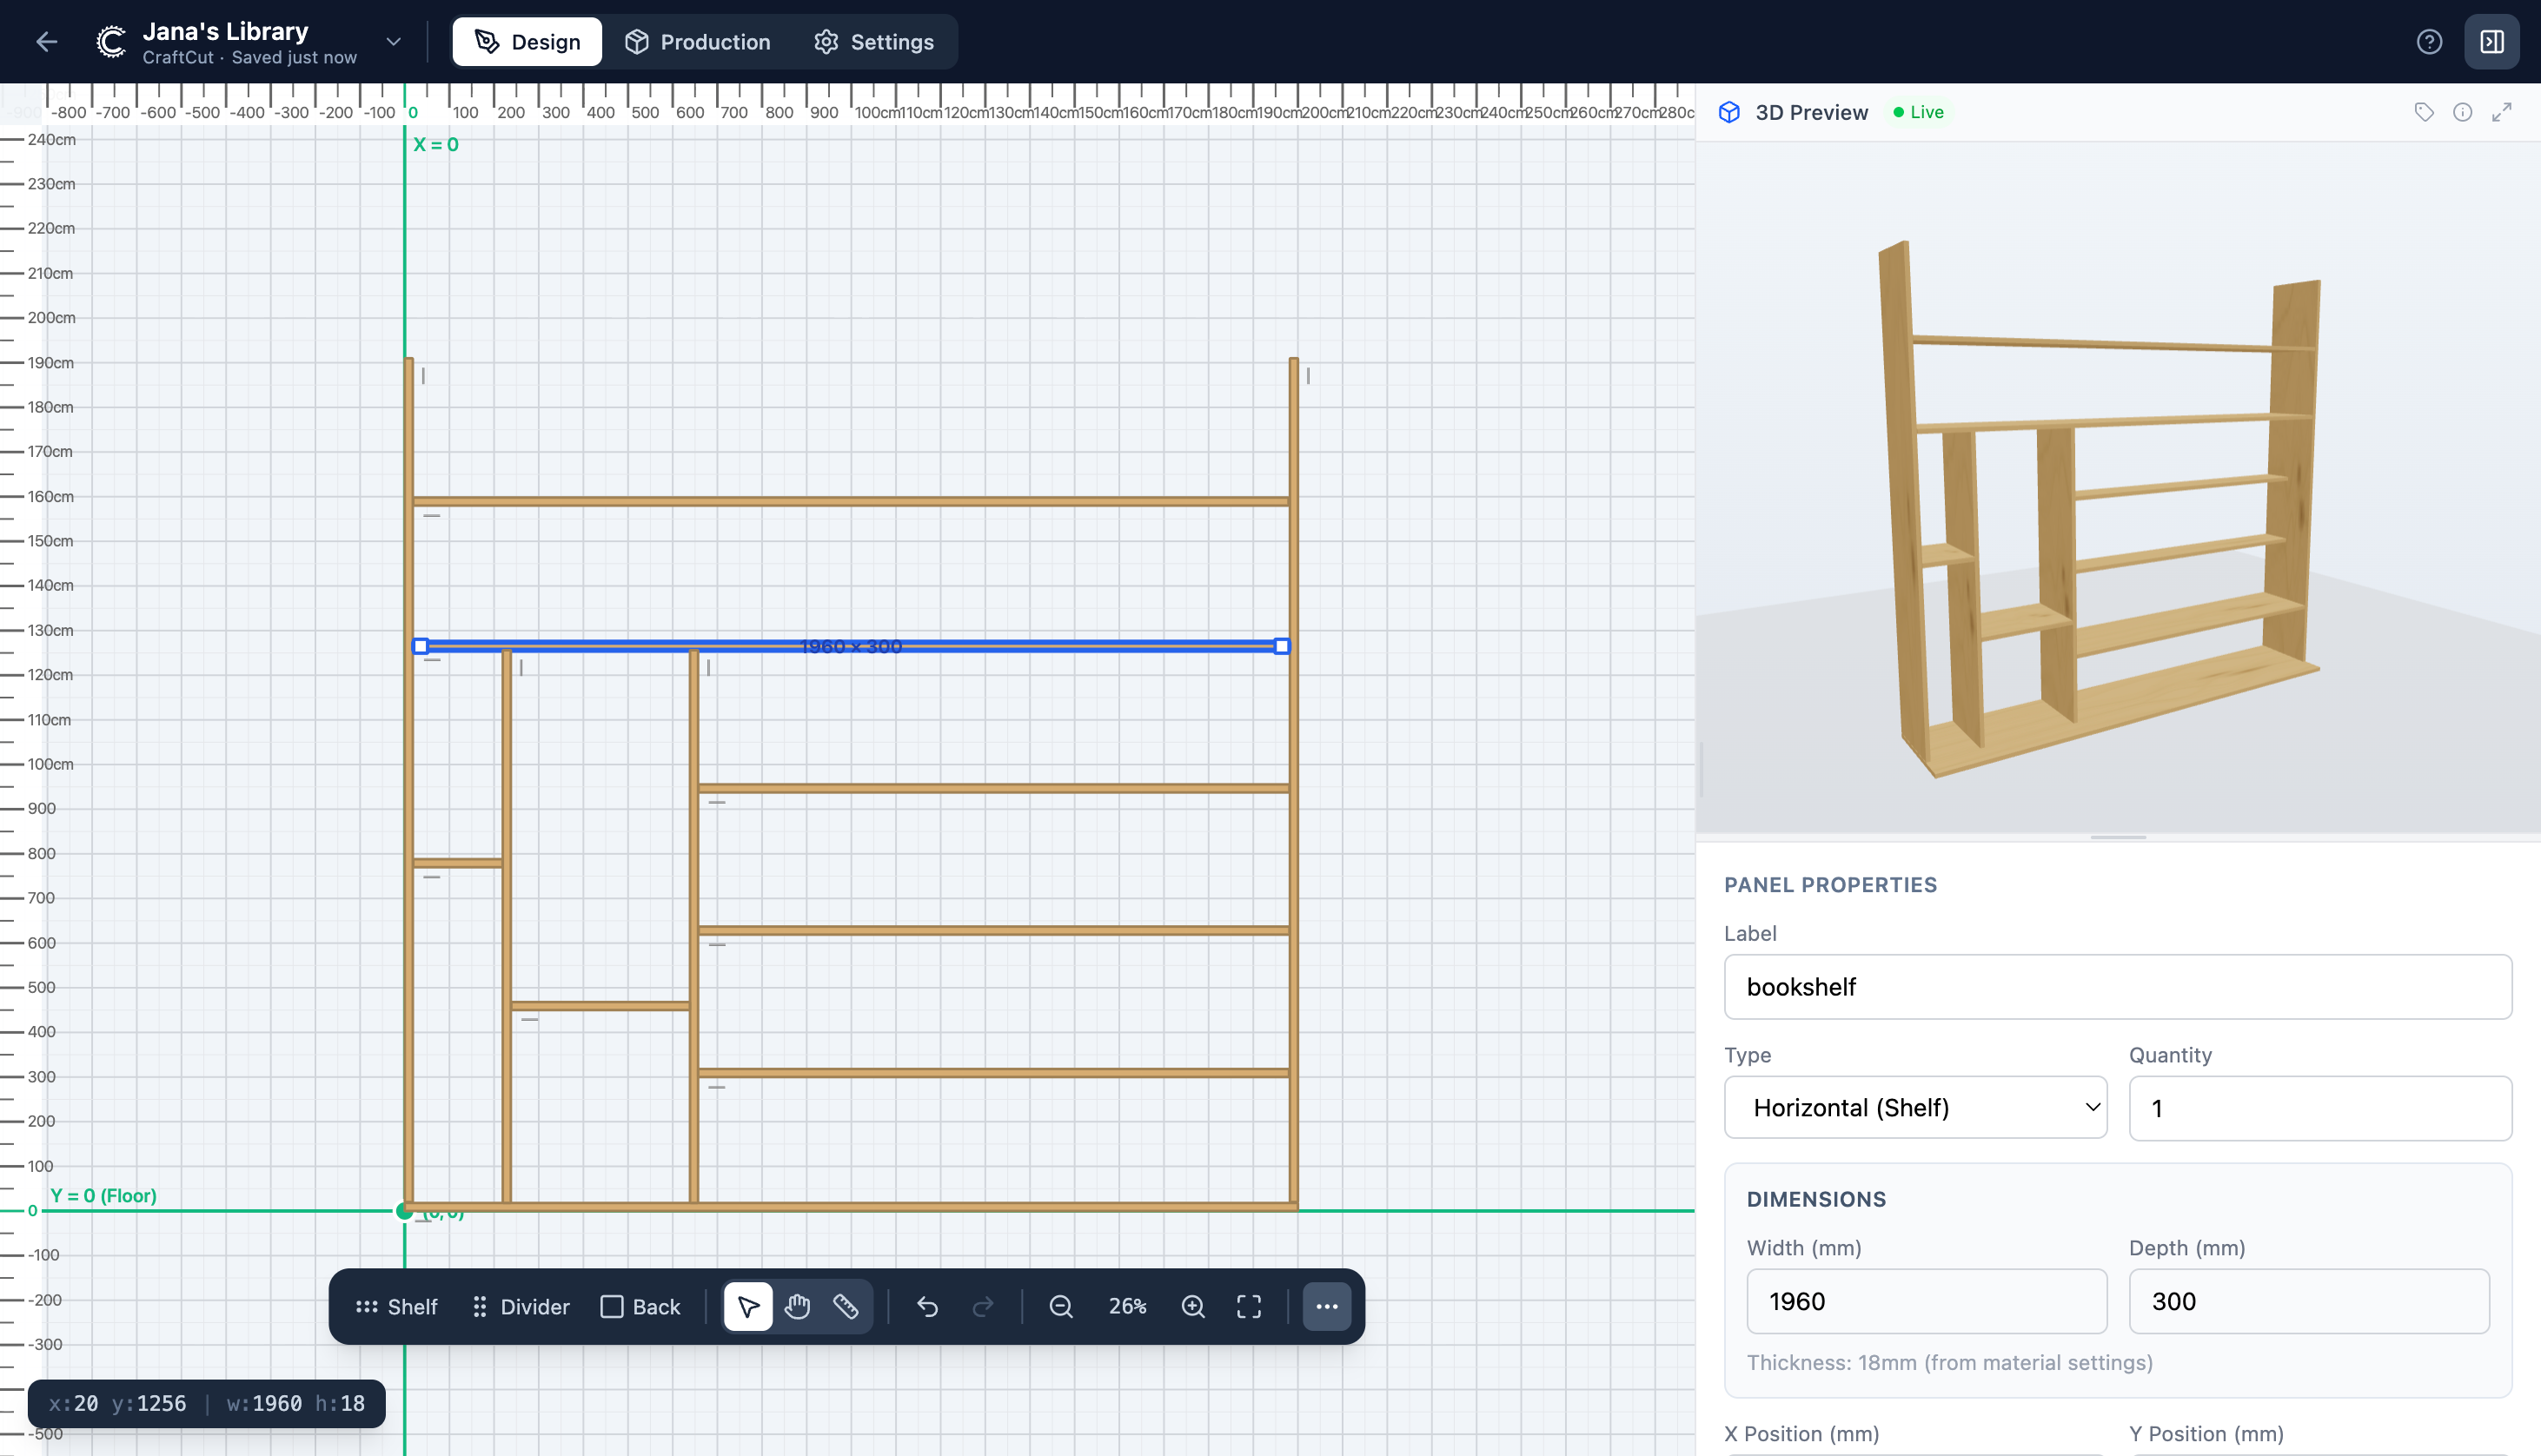
Task: Zoom in on the canvas
Action: click(1192, 1306)
